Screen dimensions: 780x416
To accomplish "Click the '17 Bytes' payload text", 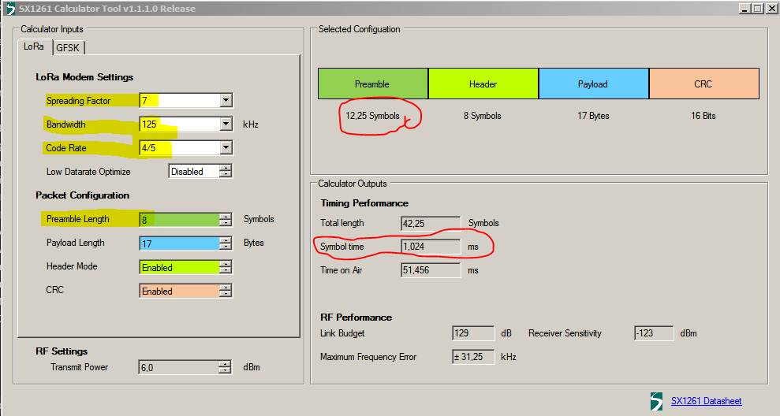I will [593, 116].
